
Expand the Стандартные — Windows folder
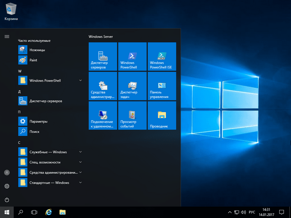80,183
